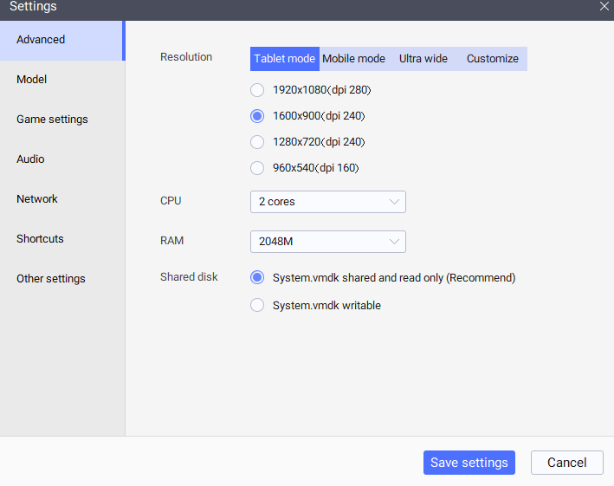Open the Advanced settings section
The height and width of the screenshot is (486, 614).
click(62, 41)
